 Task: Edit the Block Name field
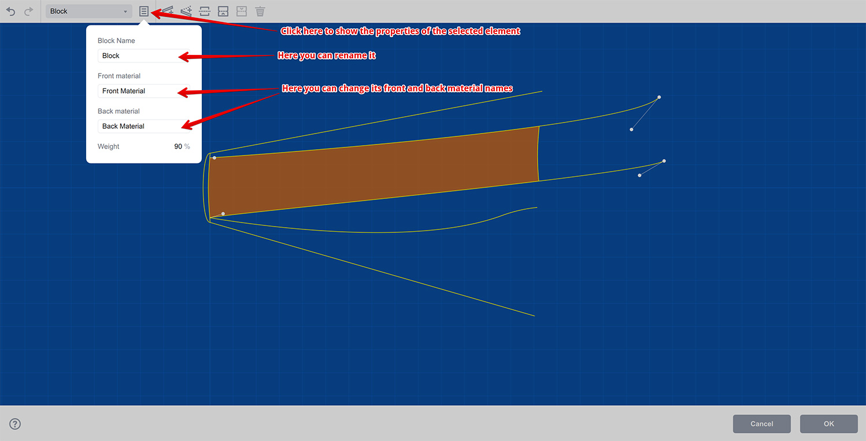pyautogui.click(x=144, y=55)
